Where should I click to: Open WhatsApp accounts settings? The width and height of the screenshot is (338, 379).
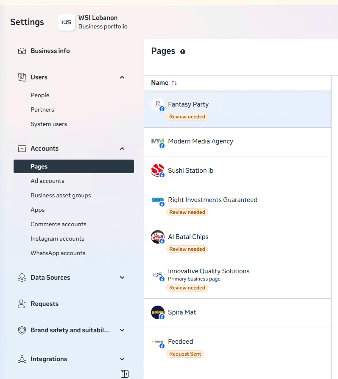pos(58,253)
